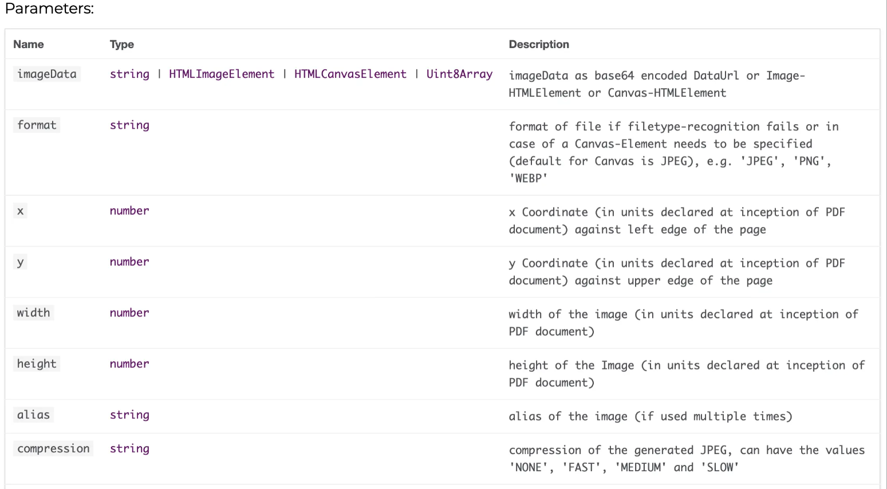Select the alias parameter name

point(33,415)
